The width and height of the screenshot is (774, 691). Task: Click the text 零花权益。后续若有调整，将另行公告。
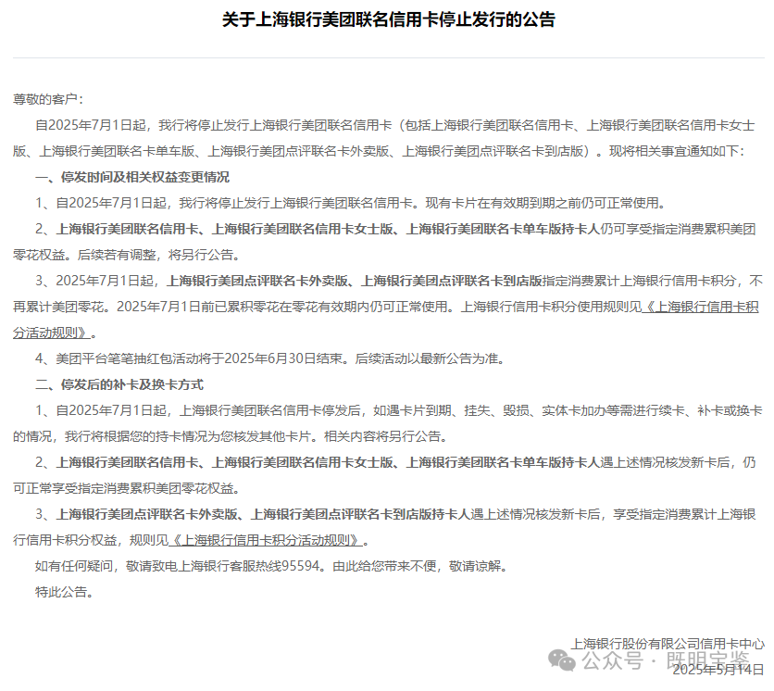point(128,255)
